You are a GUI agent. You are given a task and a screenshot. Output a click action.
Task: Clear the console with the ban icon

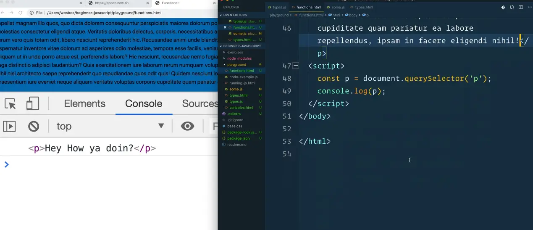(34, 126)
